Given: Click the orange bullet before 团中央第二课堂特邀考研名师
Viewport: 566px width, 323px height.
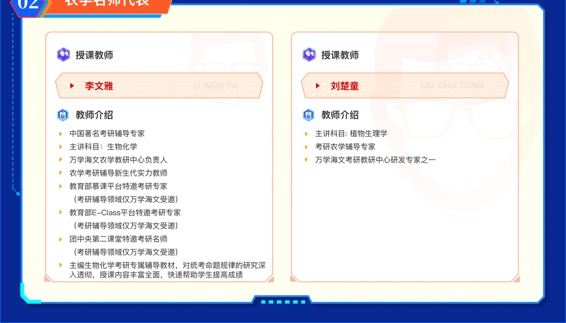Looking at the screenshot, I should [x=60, y=239].
